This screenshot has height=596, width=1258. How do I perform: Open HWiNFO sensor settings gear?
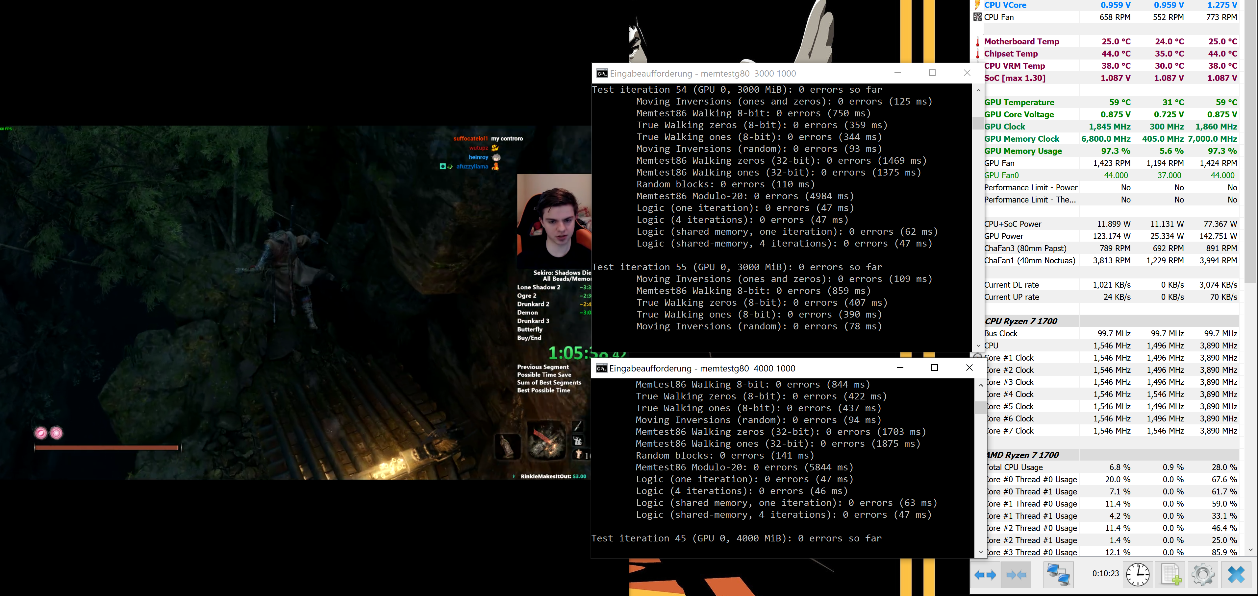coord(1203,575)
